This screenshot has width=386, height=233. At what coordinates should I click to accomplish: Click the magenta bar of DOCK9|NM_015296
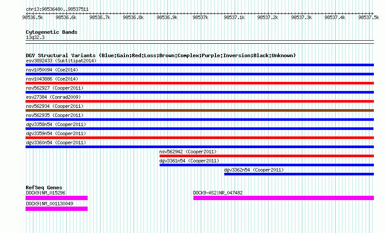[x=57, y=198]
